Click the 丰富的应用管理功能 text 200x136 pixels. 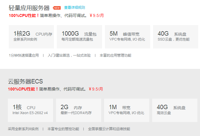115,55
